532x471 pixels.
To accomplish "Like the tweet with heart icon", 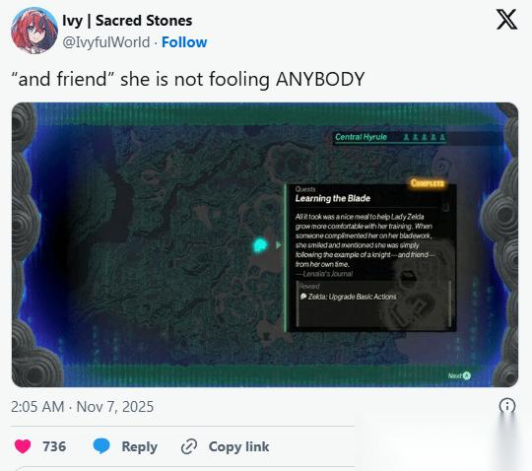I will tap(23, 446).
